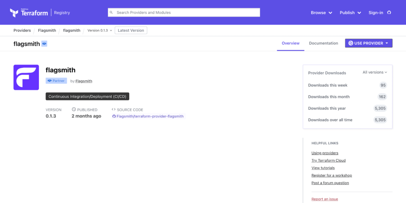Click the Latest Version button
The width and height of the screenshot is (406, 203).
131,30
